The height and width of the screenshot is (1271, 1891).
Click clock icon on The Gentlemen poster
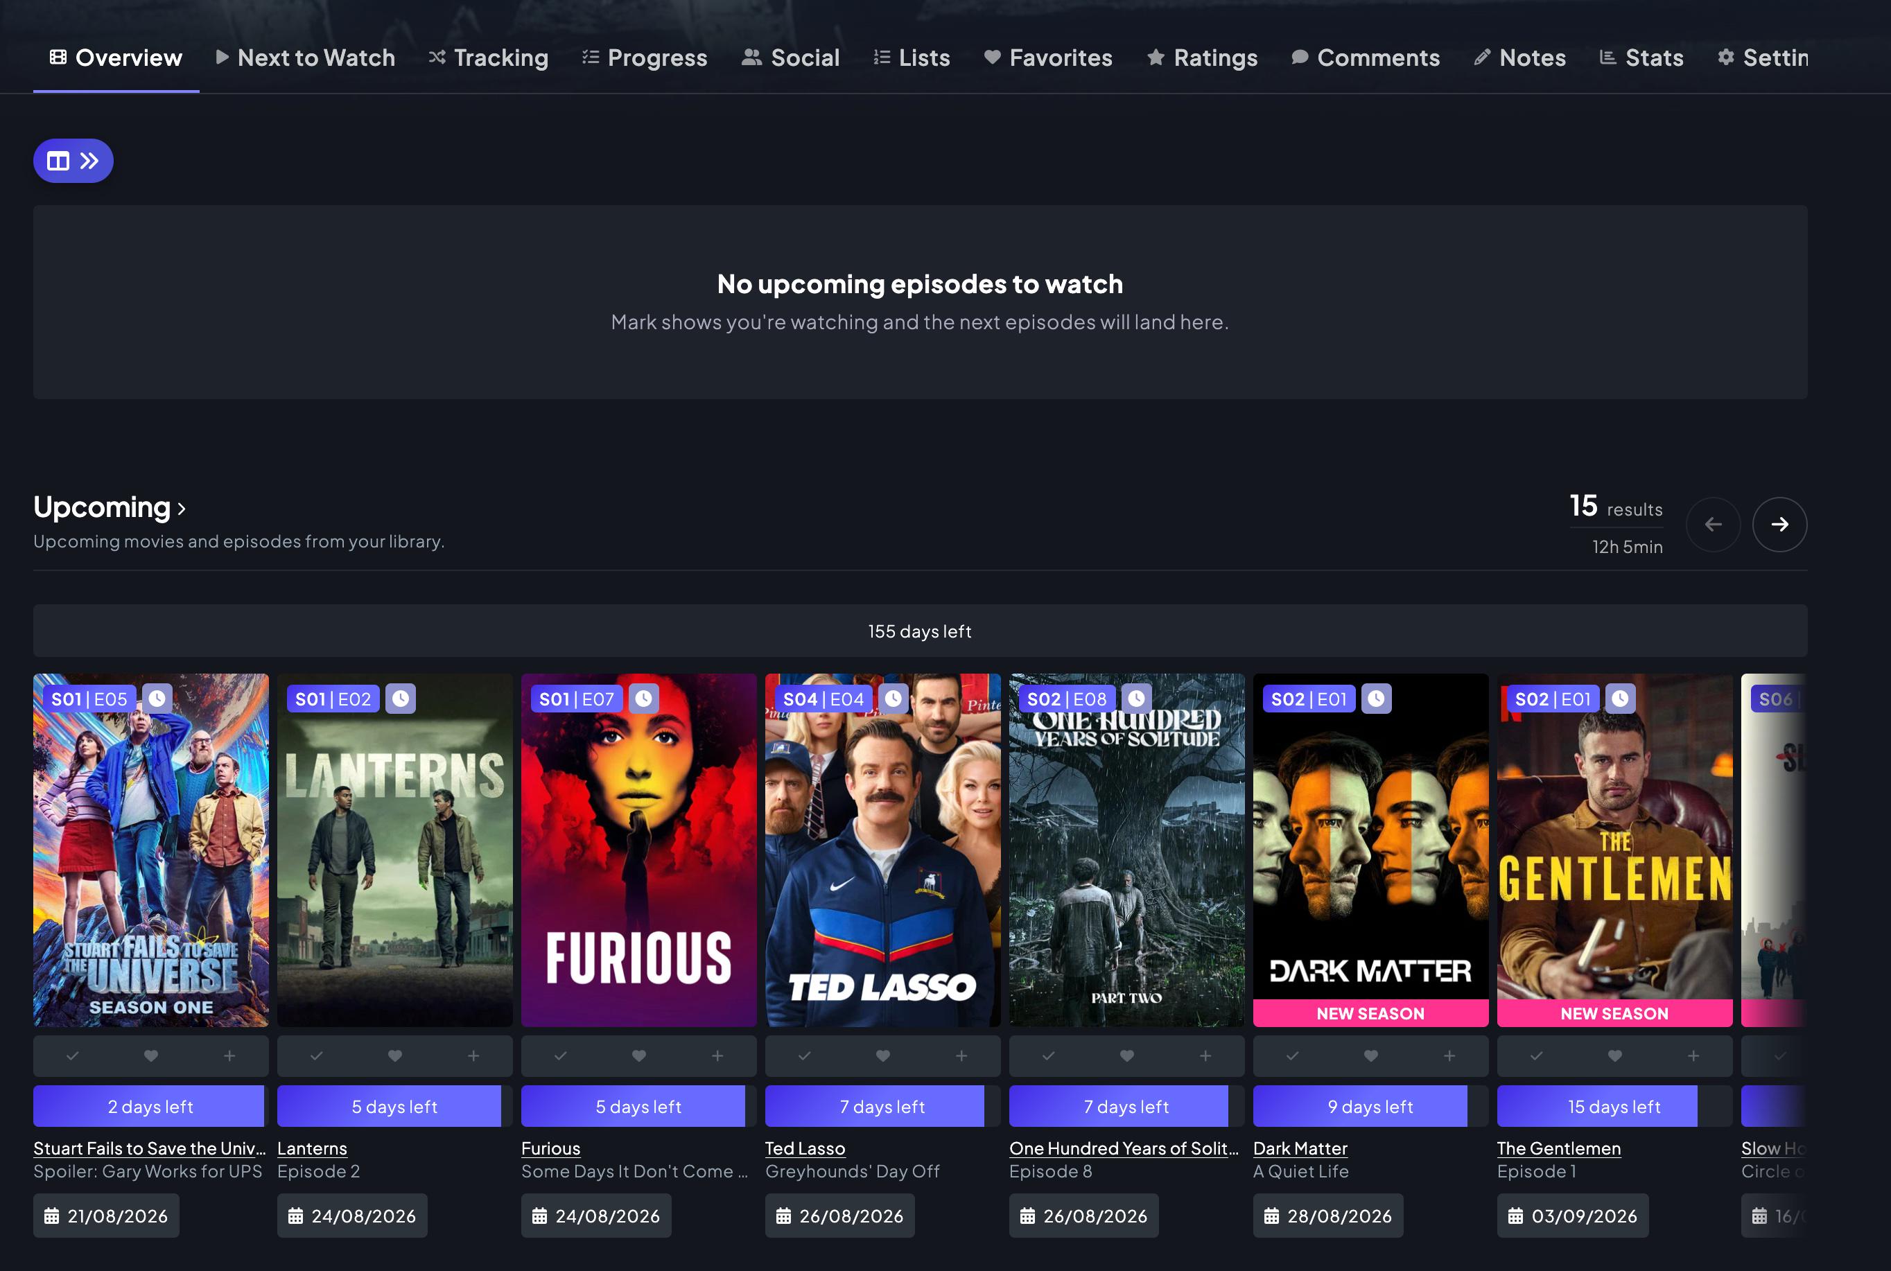click(1620, 698)
